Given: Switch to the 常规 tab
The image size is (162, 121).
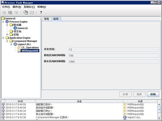Looking at the screenshot, I should click(46, 19).
